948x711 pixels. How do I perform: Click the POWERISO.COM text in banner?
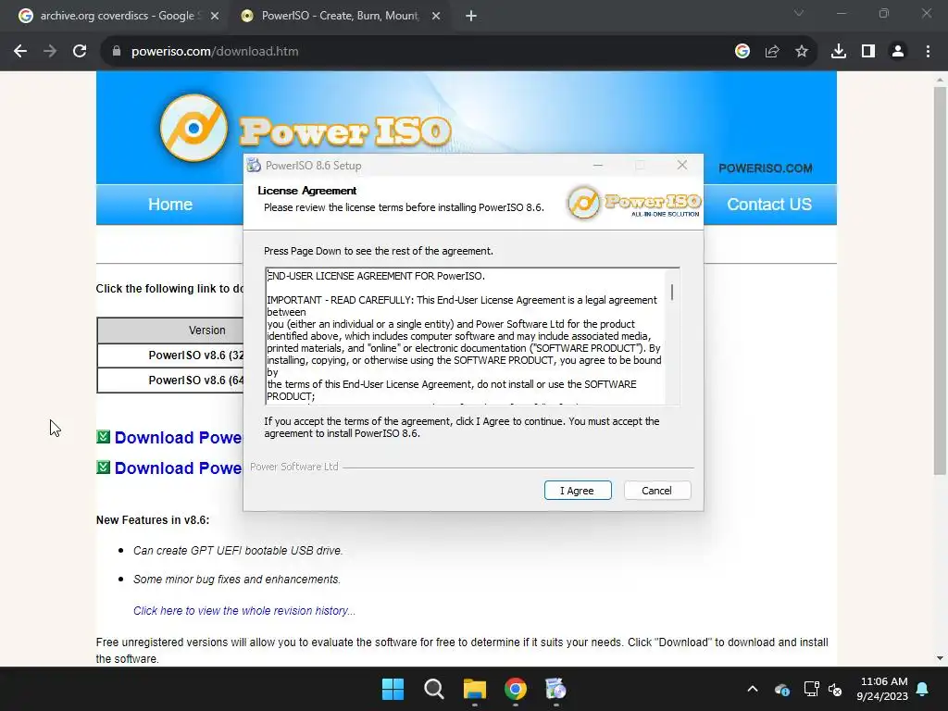coord(765,168)
